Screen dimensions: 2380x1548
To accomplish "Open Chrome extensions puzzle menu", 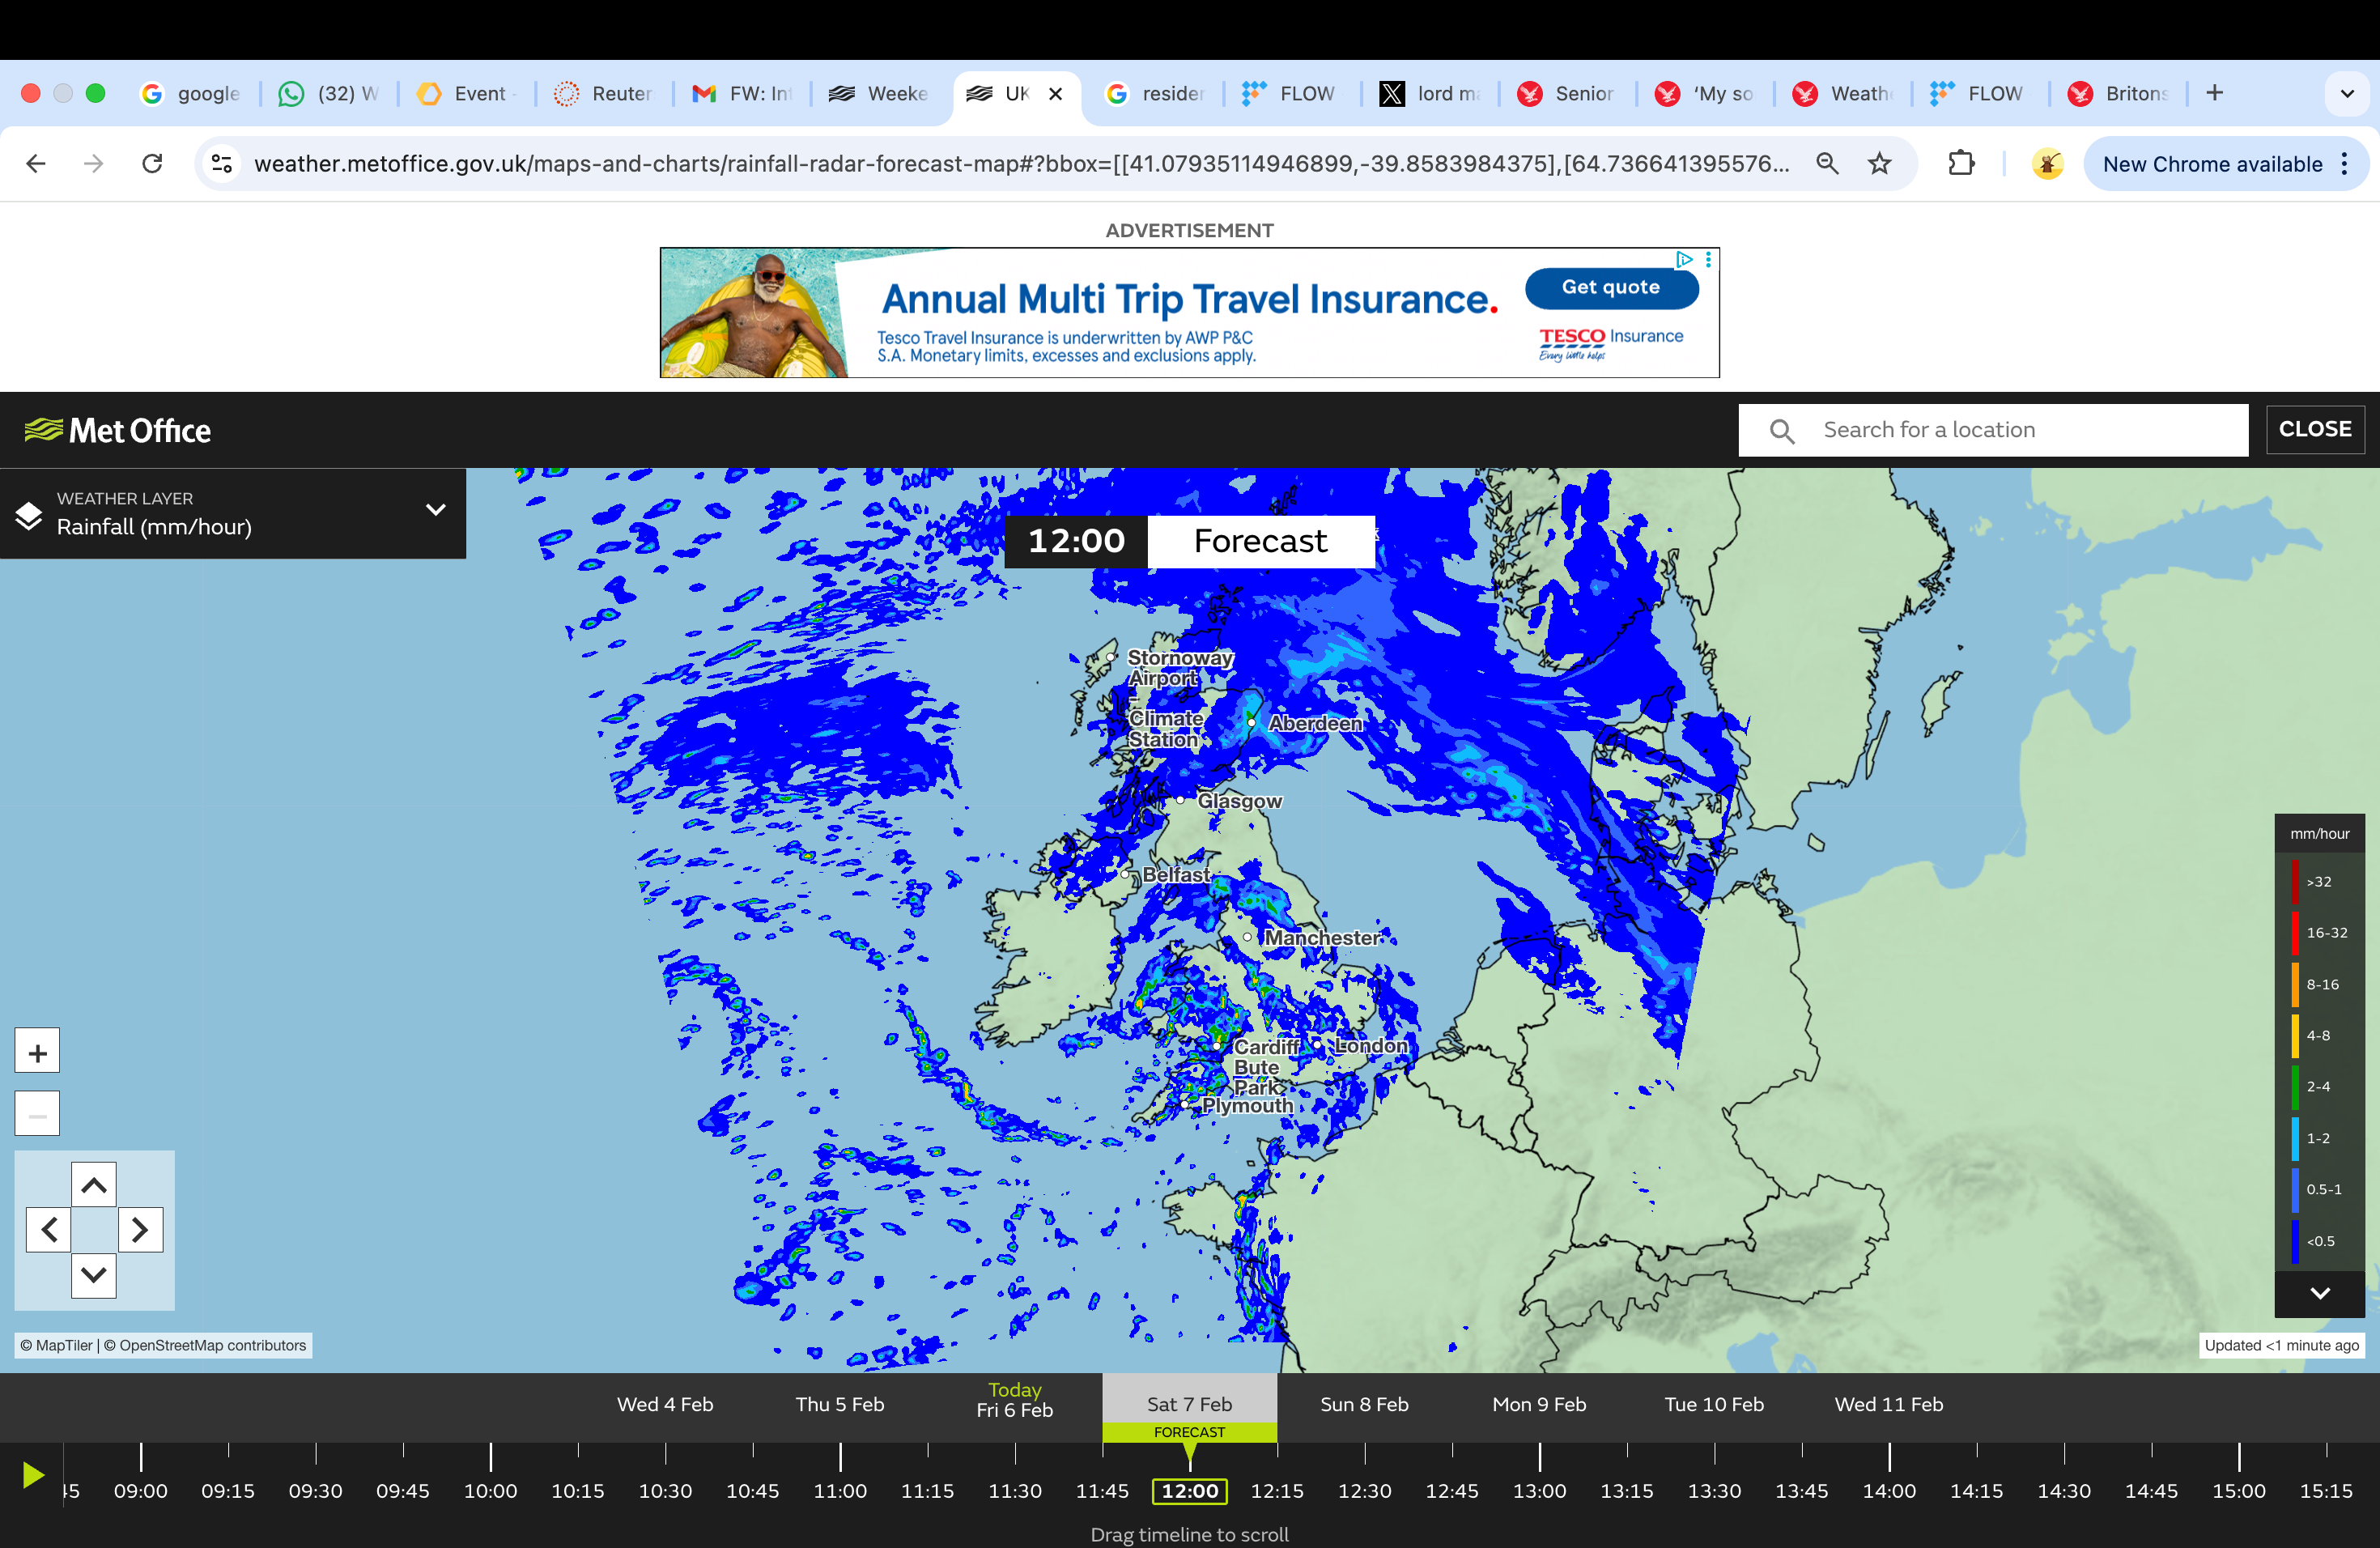I will coord(1961,163).
